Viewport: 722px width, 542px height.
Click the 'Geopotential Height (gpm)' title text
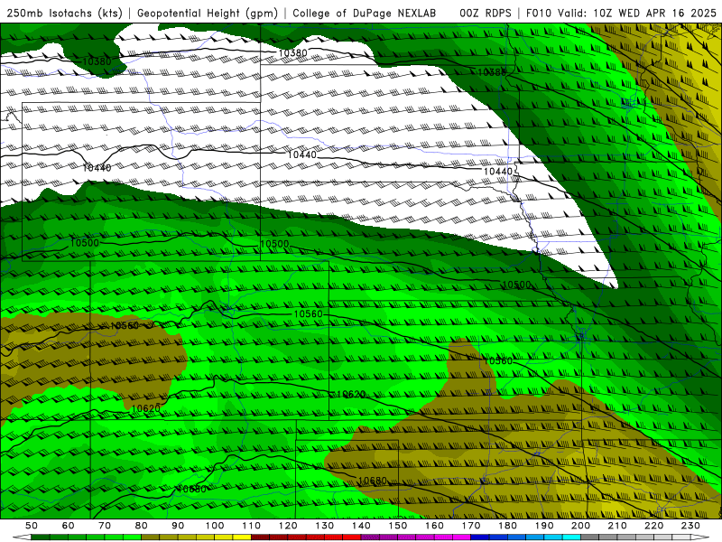tap(208, 13)
